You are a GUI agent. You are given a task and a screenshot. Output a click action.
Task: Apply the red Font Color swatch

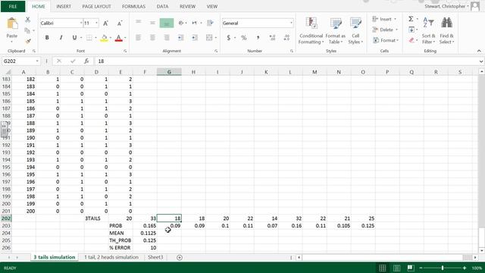pyautogui.click(x=118, y=38)
